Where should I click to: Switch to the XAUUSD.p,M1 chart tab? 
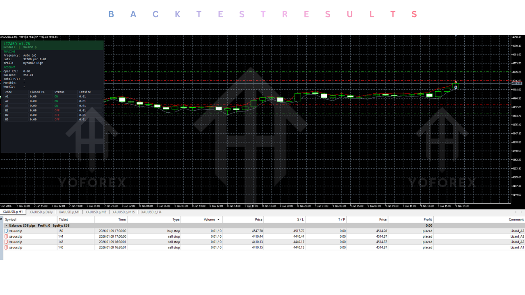pyautogui.click(x=69, y=212)
